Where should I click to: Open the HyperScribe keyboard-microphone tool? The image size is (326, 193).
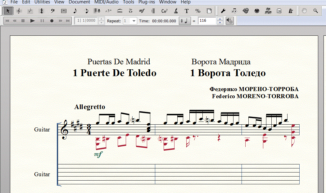97,11
